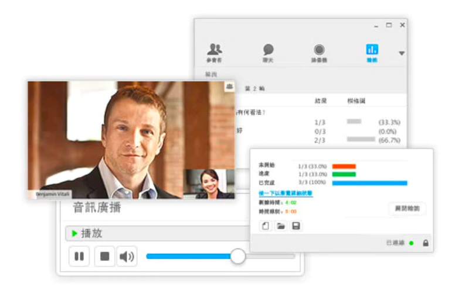Toggle mute with the speaker icon
The image size is (455, 290).
(125, 256)
